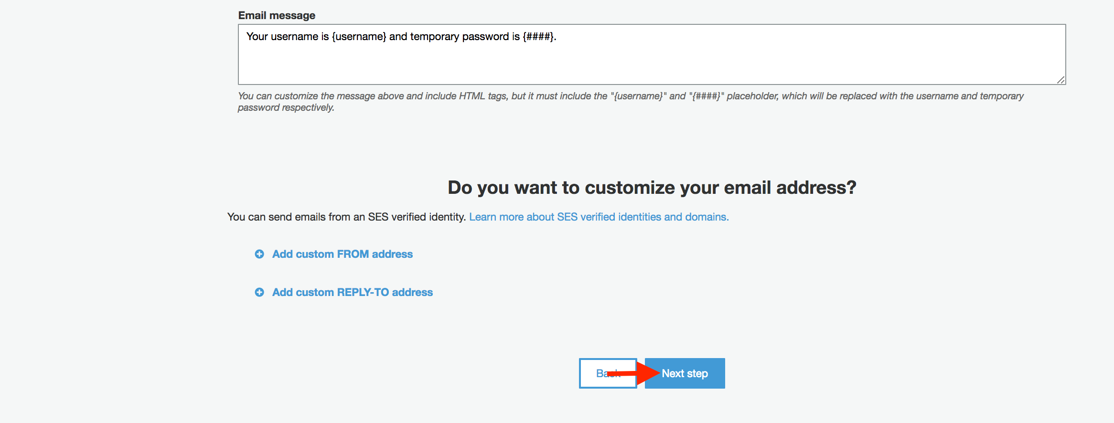Screen dimensions: 1114x423
Task: Click the resize grip corner of Email message box
Action: (x=1060, y=80)
